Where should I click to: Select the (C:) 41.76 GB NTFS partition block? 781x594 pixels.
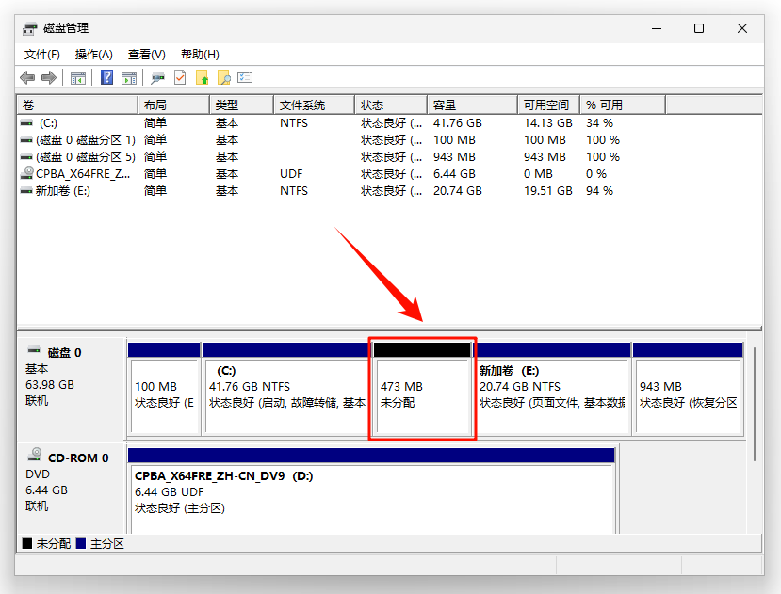tap(285, 389)
